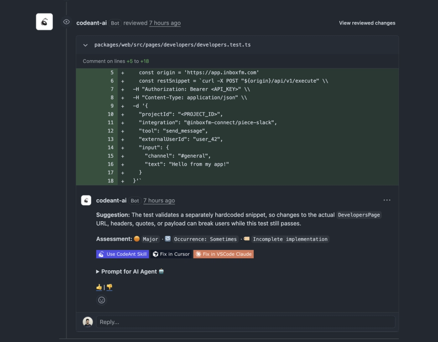Screen dimensions: 438x342
Task: Open the packages/web/src/pages/developers/developers.test.ts file path
Action: [172, 45]
